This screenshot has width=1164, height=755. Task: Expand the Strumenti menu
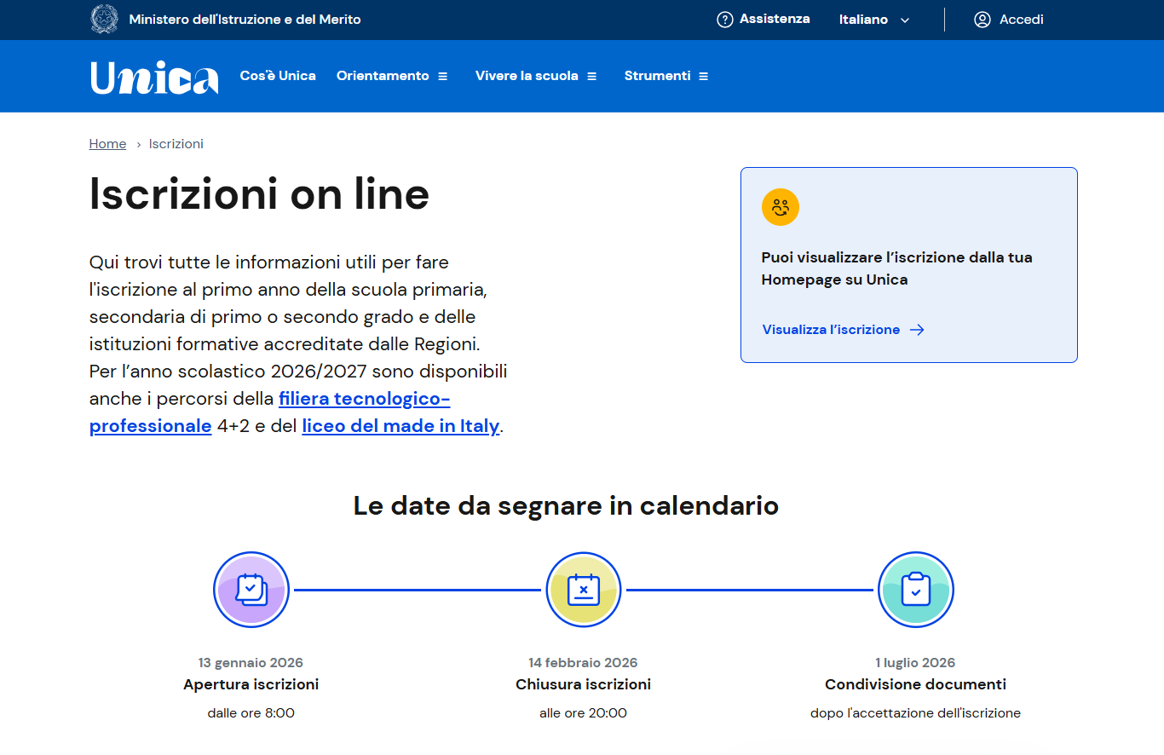click(x=666, y=76)
